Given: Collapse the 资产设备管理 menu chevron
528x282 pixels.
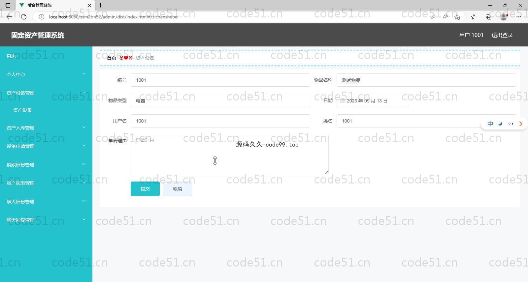Looking at the screenshot, I should pyautogui.click(x=84, y=92).
